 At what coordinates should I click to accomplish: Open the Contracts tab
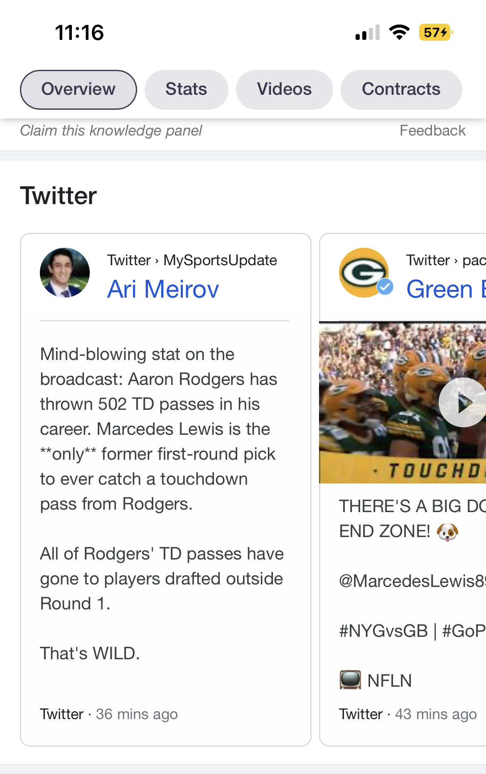point(401,89)
